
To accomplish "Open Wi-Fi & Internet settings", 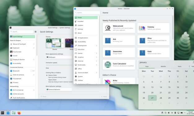I will tap(22, 90).
